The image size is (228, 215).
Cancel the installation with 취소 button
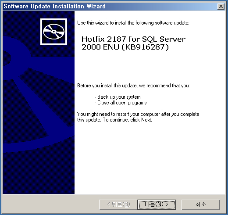(x=201, y=204)
